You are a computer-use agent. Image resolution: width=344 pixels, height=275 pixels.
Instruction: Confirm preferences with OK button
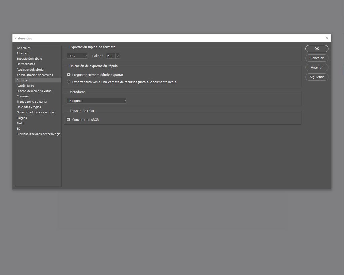tap(317, 49)
